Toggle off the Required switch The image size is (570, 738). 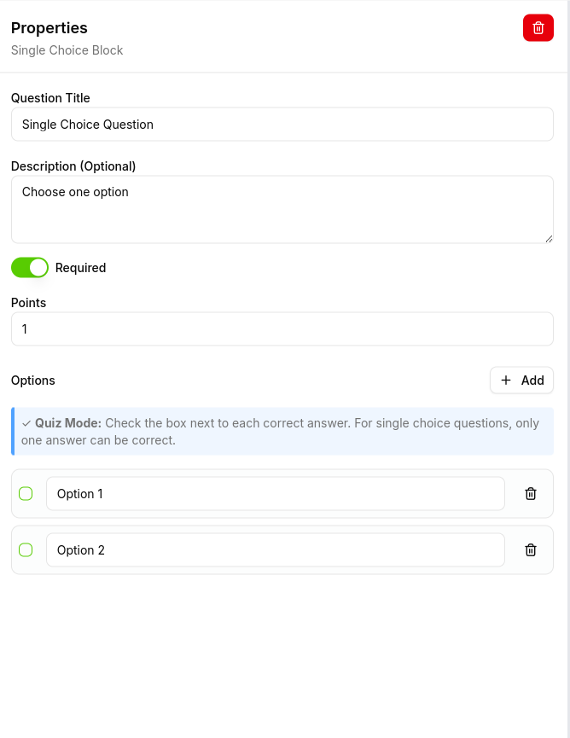29,267
